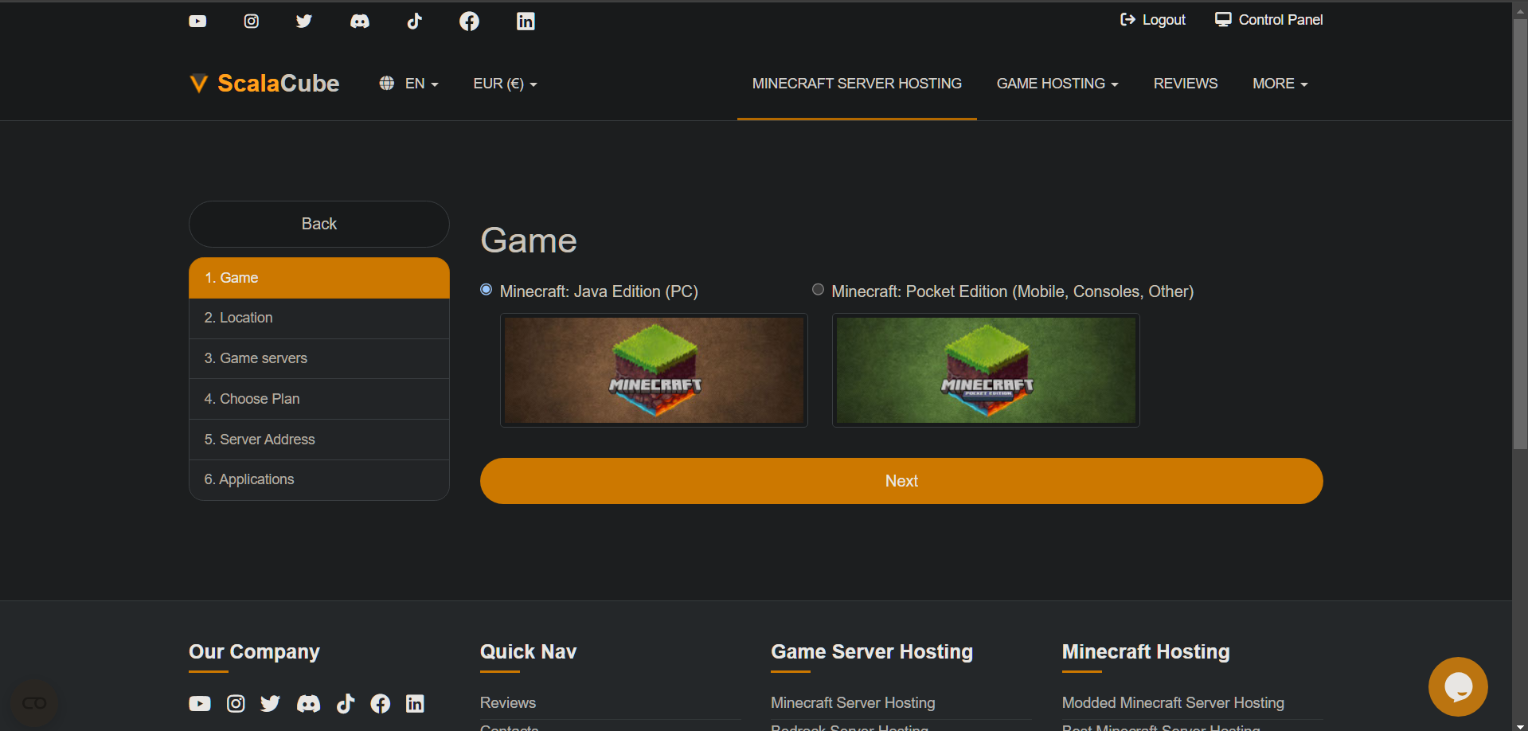Open the EN language dropdown
1528x731 pixels.
click(409, 84)
